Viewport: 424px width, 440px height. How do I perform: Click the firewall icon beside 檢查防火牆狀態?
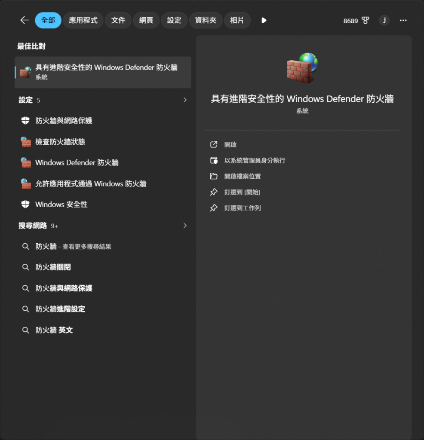tap(25, 142)
